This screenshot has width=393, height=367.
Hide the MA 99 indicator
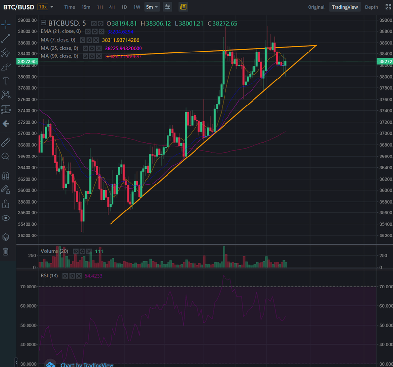85,56
